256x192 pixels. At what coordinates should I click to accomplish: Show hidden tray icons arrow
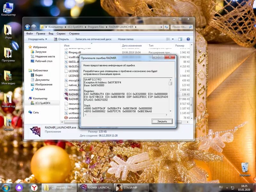click(227, 188)
